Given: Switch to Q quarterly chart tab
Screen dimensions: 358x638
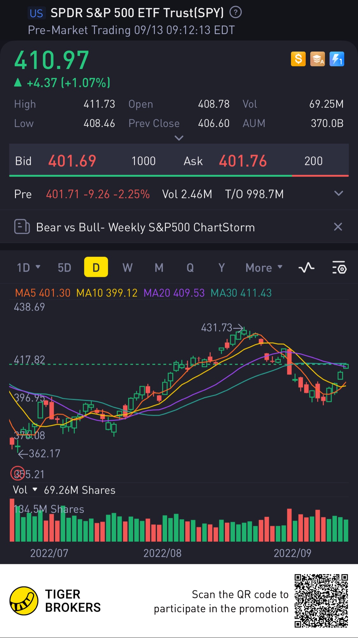Looking at the screenshot, I should pyautogui.click(x=190, y=267).
